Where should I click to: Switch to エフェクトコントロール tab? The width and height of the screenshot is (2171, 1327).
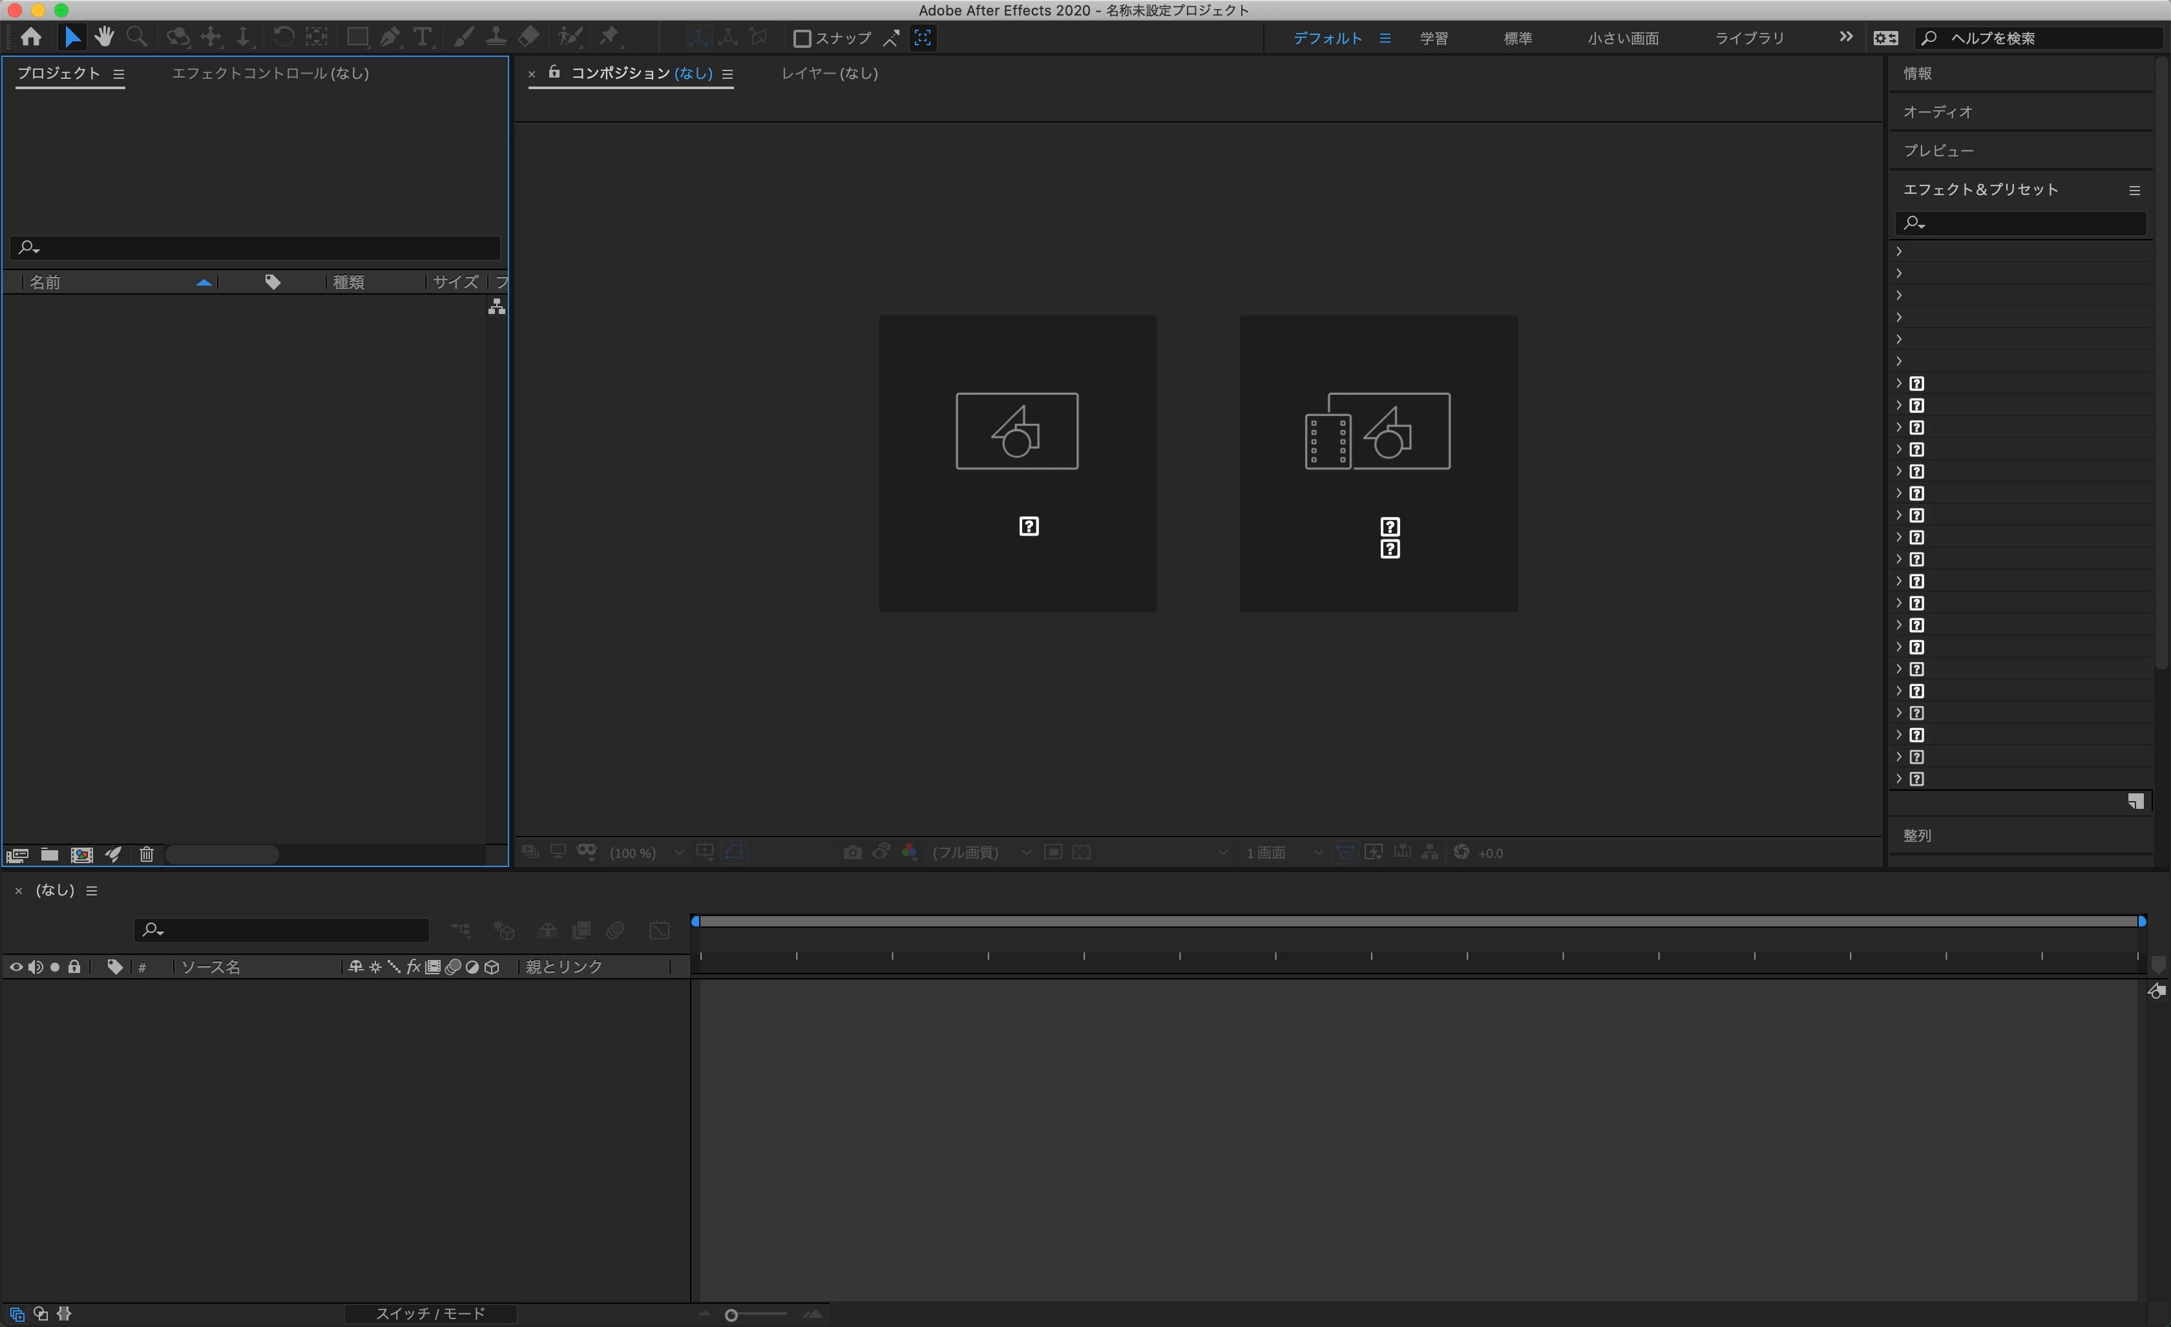point(269,73)
